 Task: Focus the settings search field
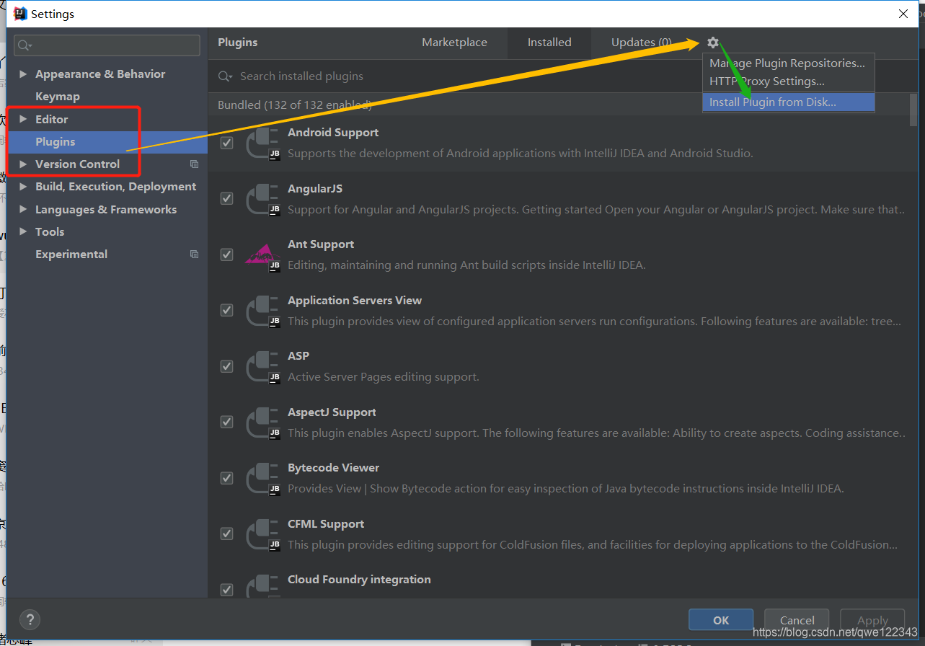pyautogui.click(x=107, y=45)
